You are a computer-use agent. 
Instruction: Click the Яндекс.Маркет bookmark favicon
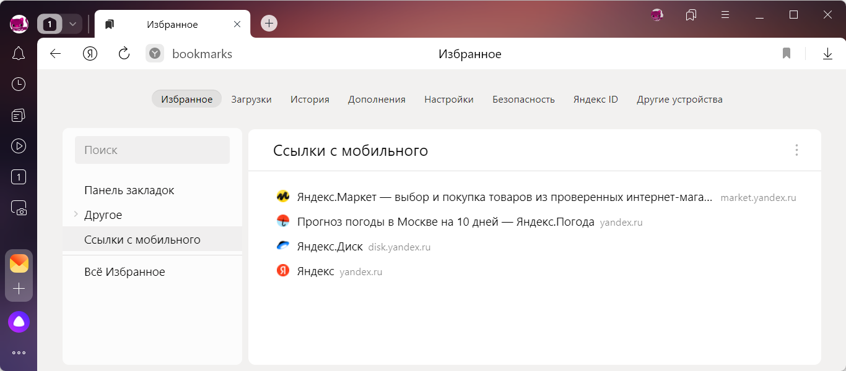point(283,197)
